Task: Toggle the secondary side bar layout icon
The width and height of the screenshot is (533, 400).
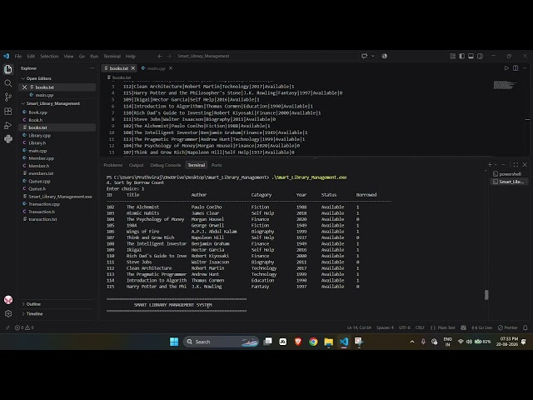Action: click(480, 56)
